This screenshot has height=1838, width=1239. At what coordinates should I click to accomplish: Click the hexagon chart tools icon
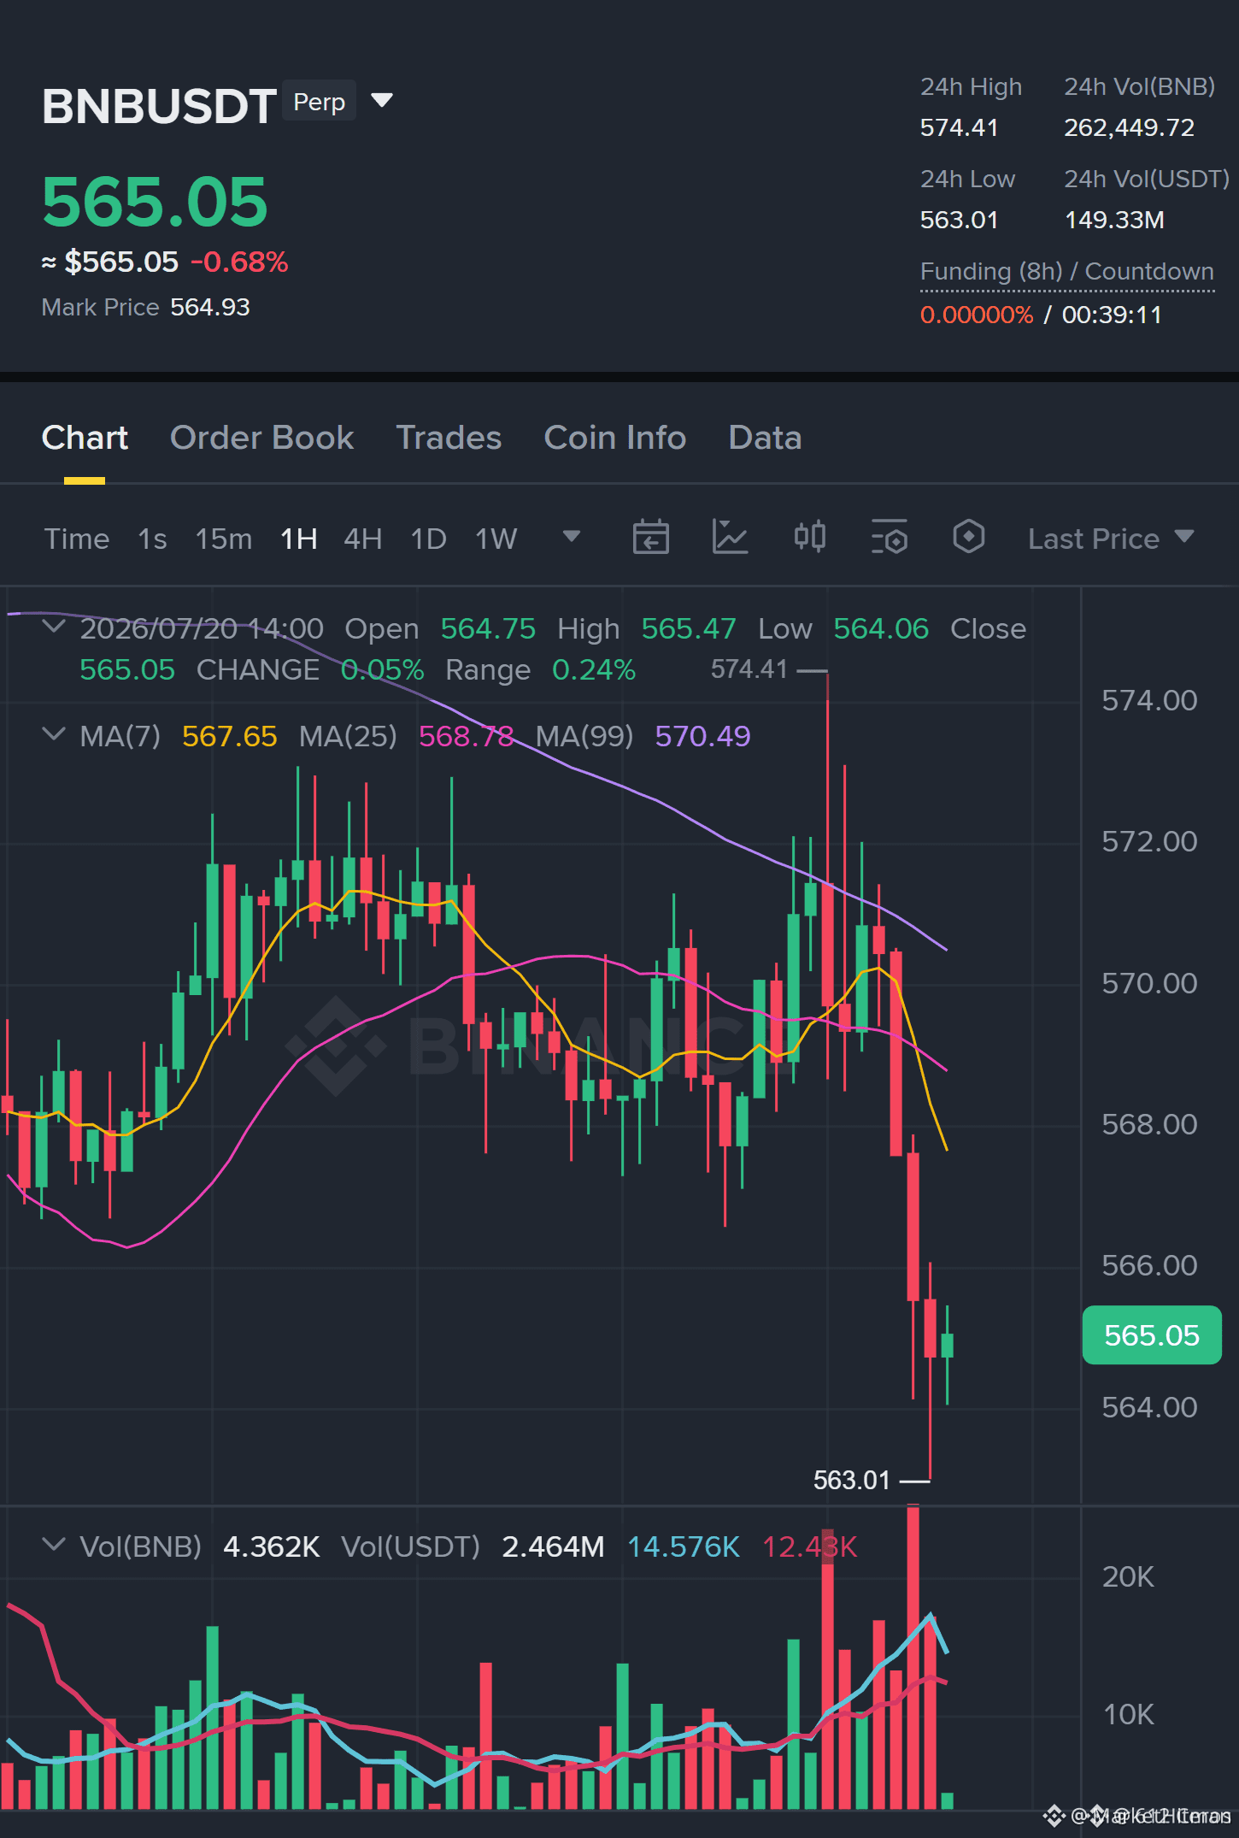968,537
